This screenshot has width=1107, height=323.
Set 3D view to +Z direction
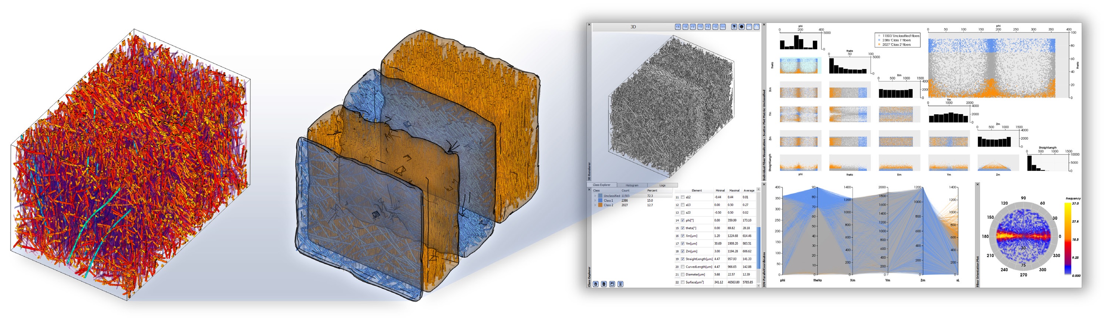coord(708,27)
